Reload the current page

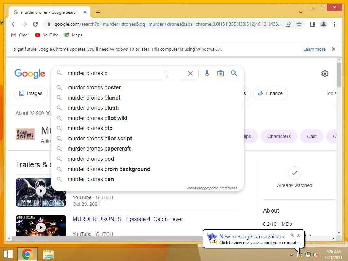(x=35, y=24)
